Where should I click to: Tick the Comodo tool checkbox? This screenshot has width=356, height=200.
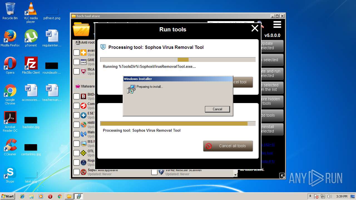(76, 106)
